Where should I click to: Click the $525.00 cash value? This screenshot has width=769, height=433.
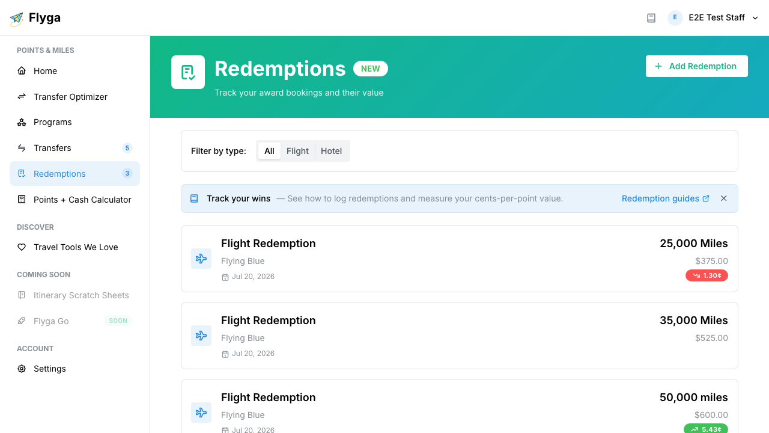point(711,338)
